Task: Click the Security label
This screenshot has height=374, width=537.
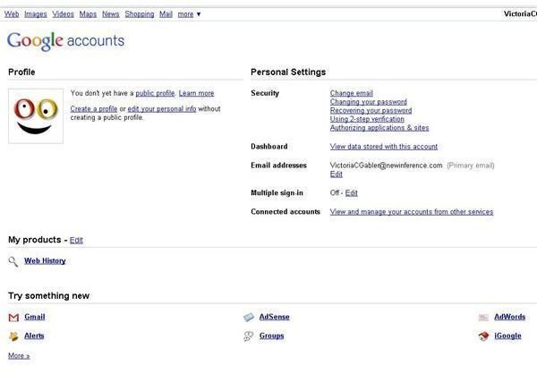Action: point(265,93)
